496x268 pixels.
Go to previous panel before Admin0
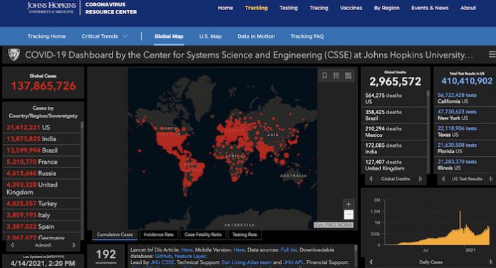(12, 245)
